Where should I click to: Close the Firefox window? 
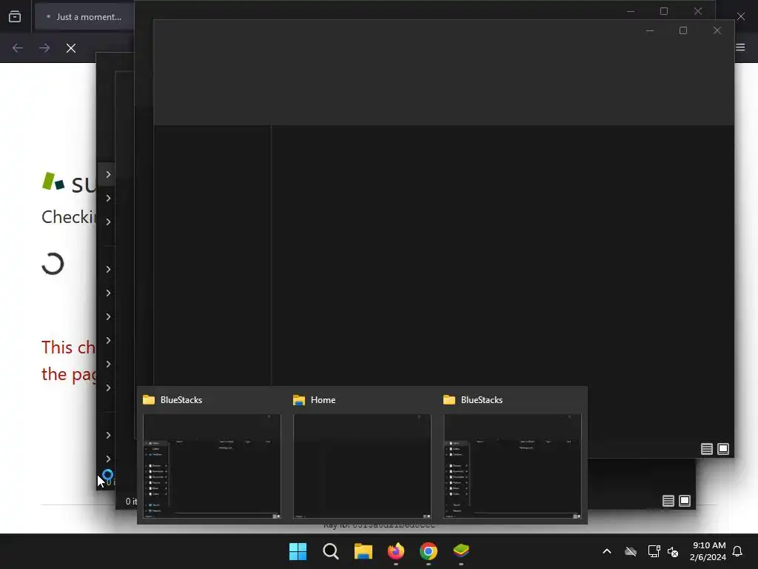740,16
